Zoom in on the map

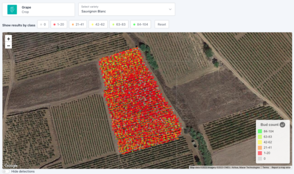(8, 39)
